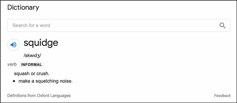Select the INFORMAL usage label
This screenshot has height=103, width=237.
(32, 65)
